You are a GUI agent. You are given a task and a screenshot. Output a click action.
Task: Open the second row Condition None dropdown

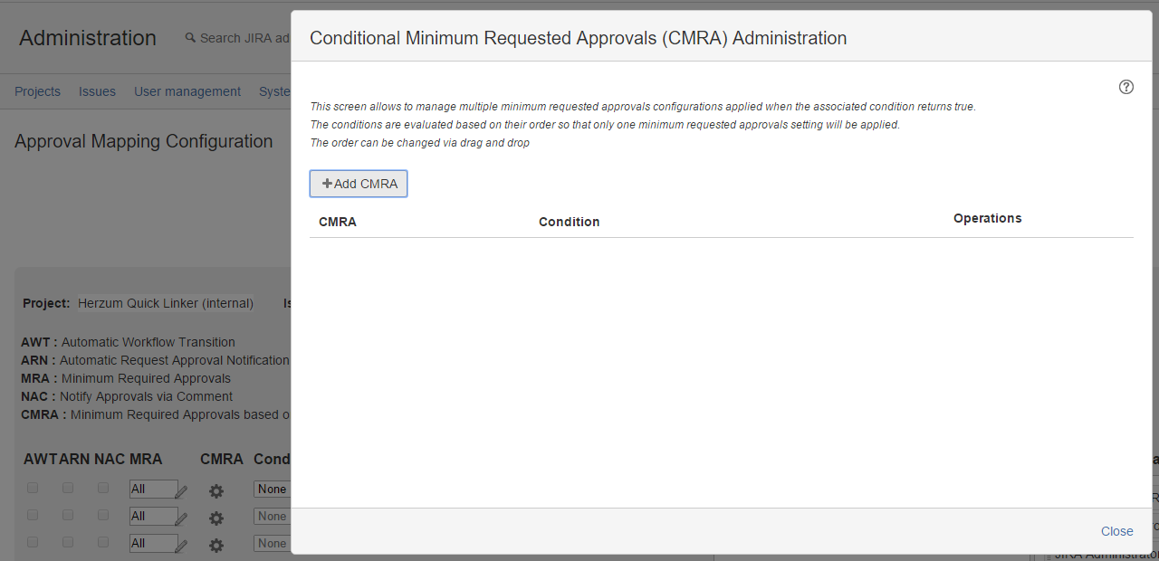coord(272,517)
